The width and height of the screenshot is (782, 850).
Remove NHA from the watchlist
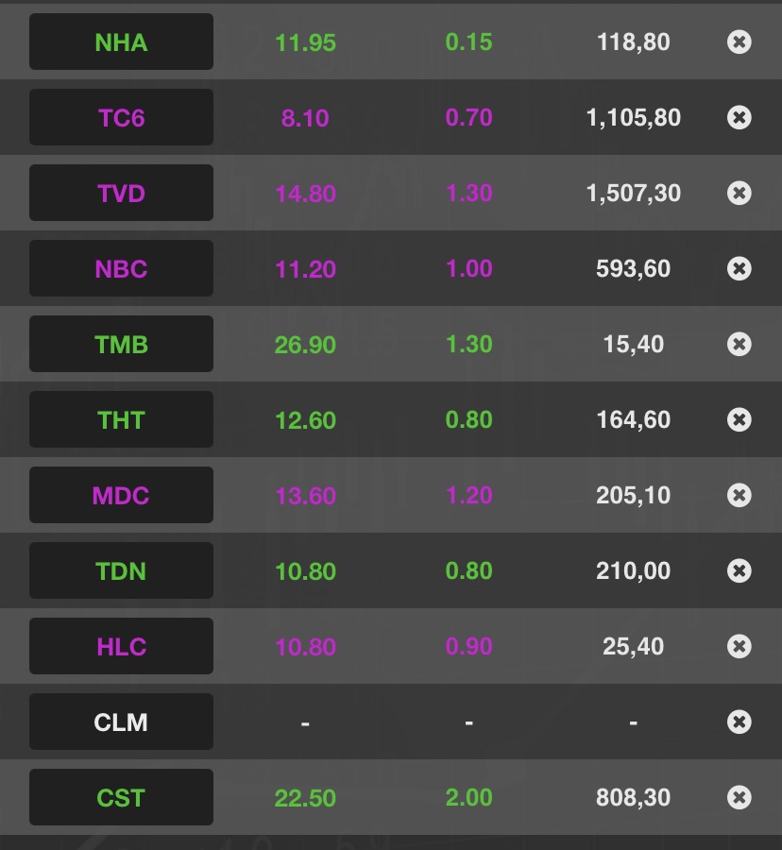coord(739,42)
